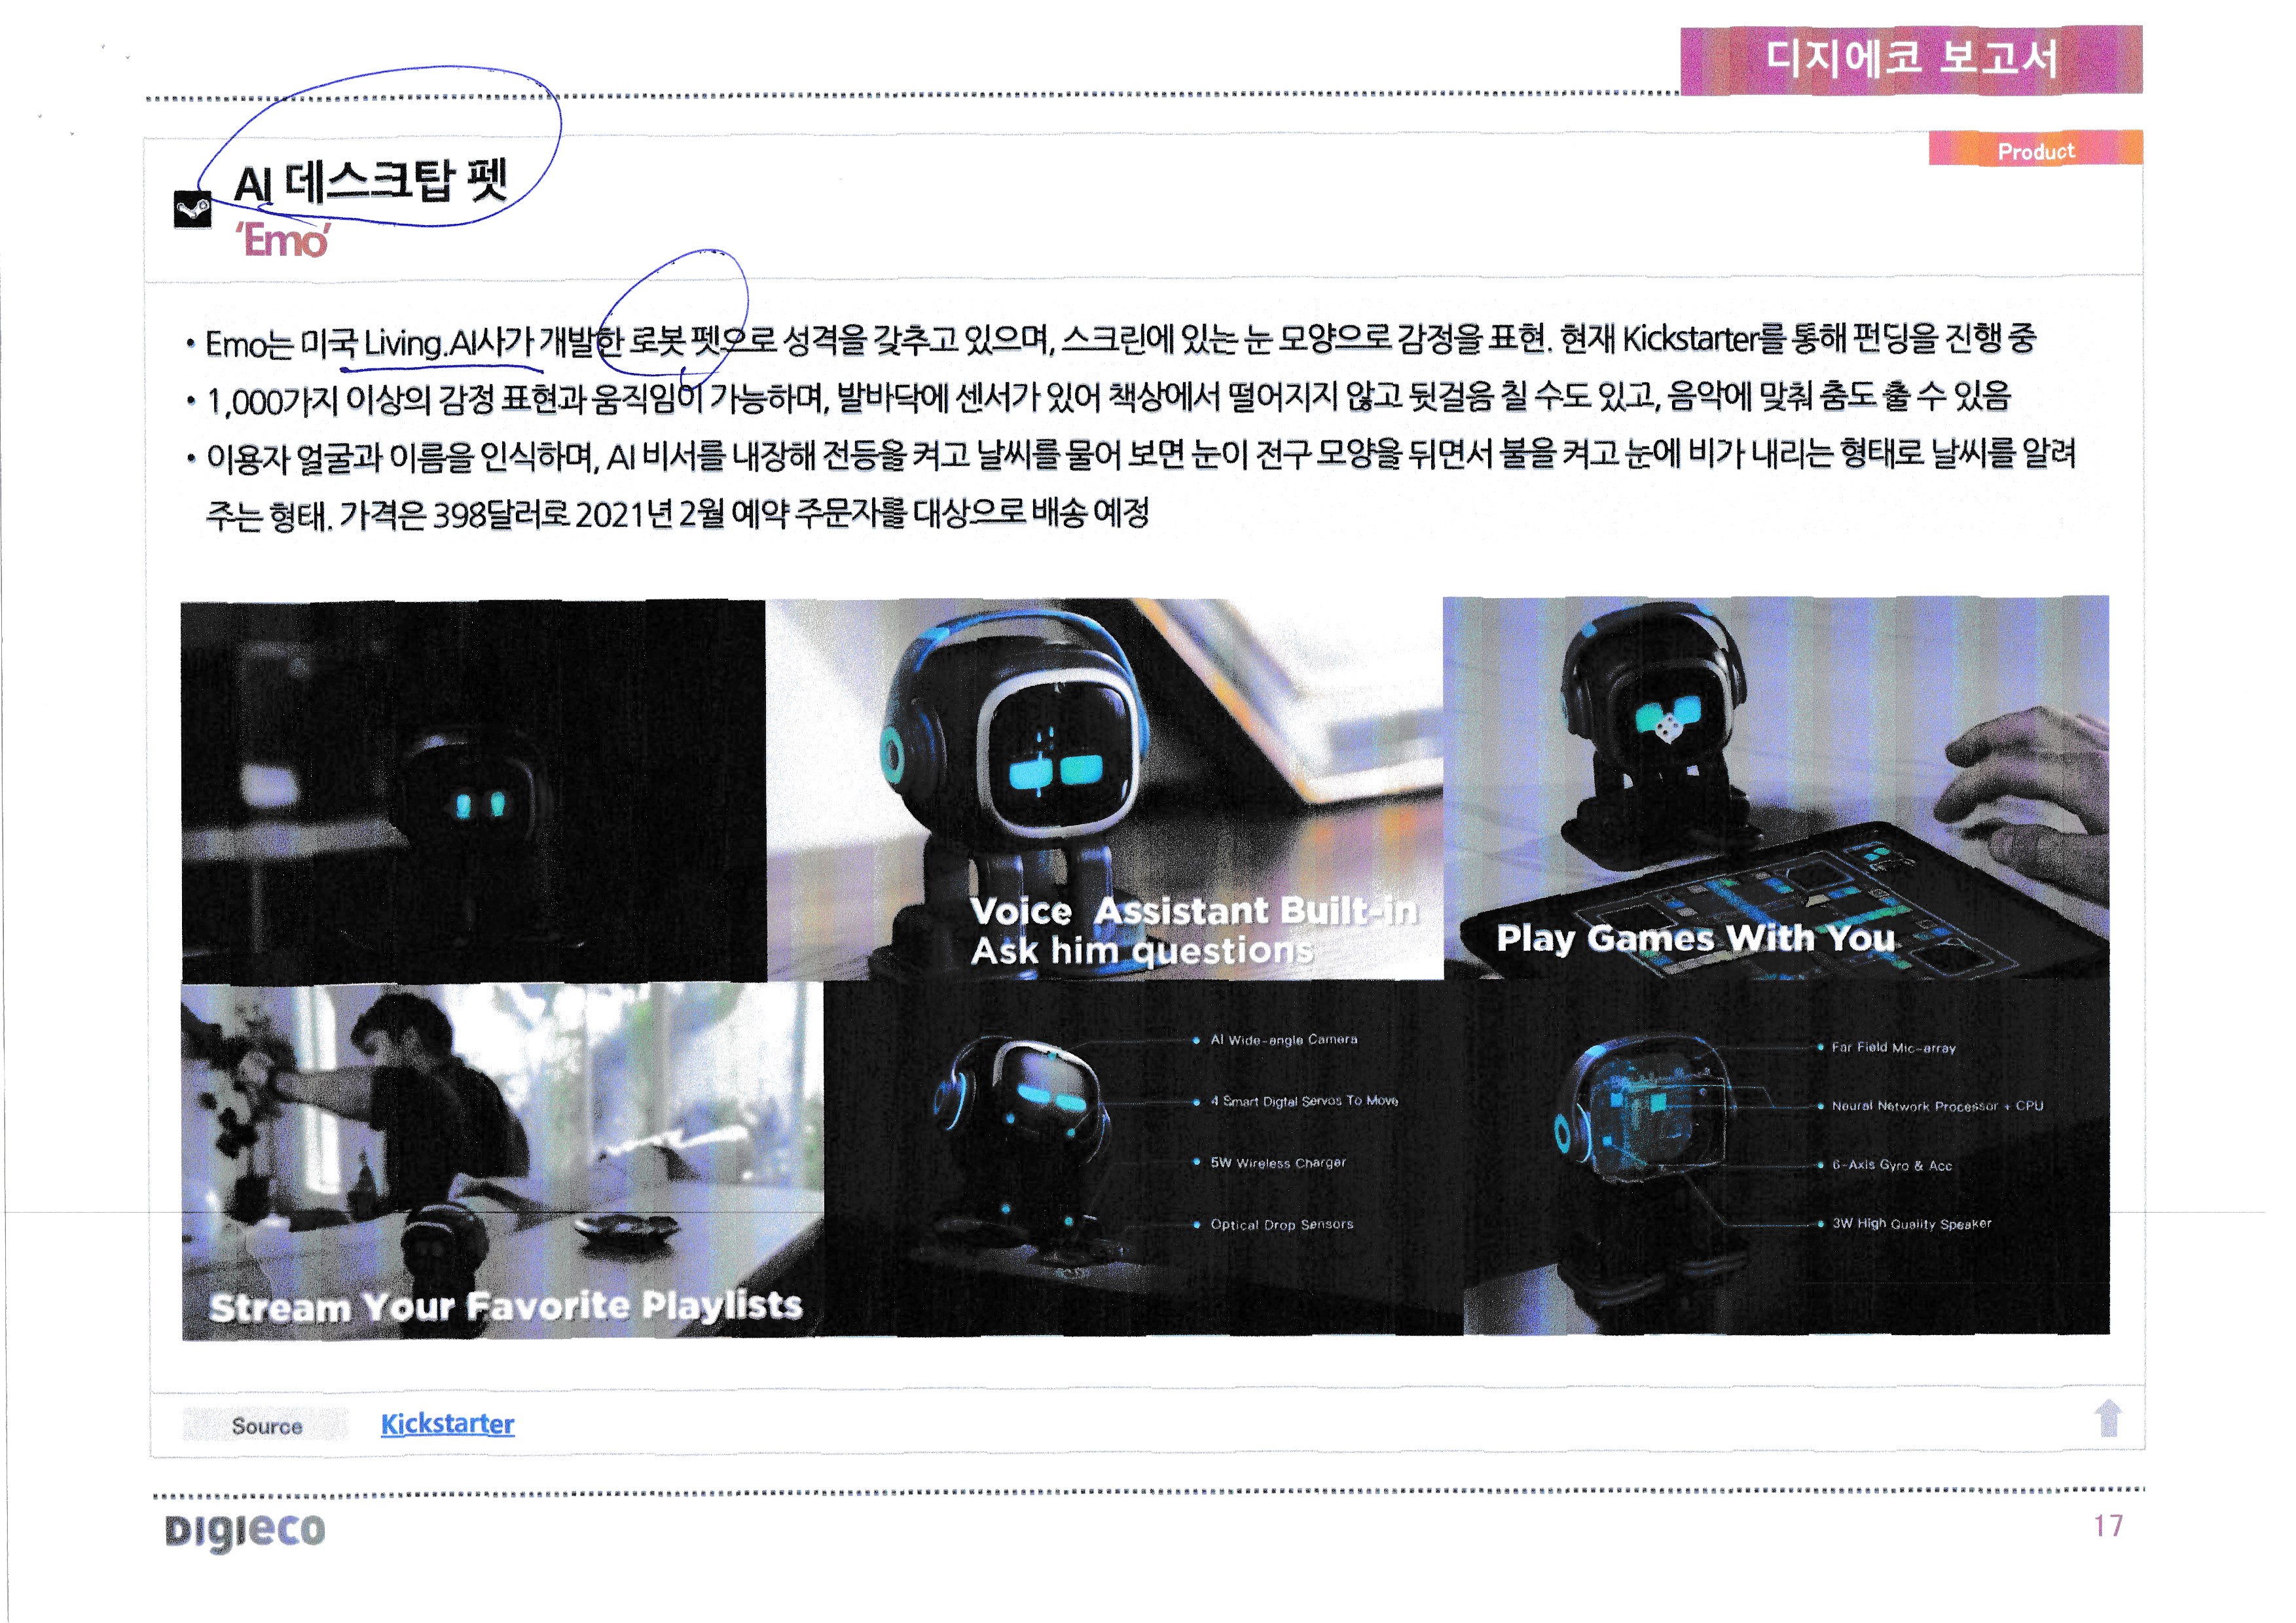Viewport: 2296px width, 1623px height.
Task: Click the 디지에코 보고서 header banner
Action: click(1911, 59)
